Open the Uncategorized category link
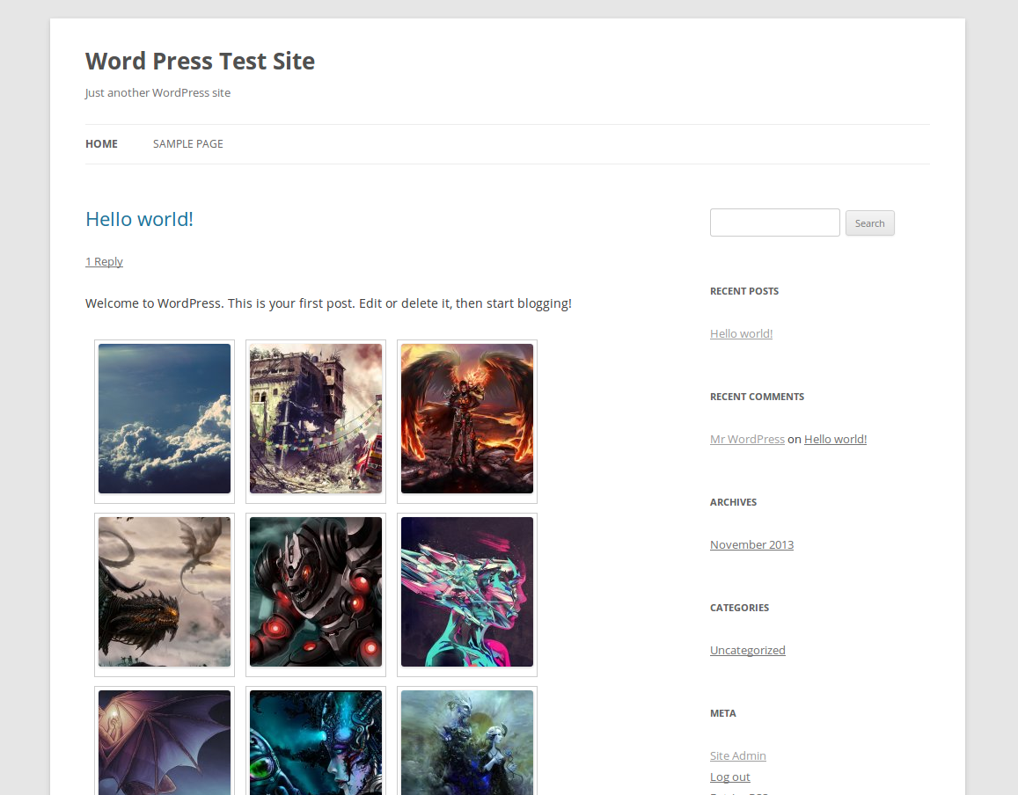 [x=747, y=650]
